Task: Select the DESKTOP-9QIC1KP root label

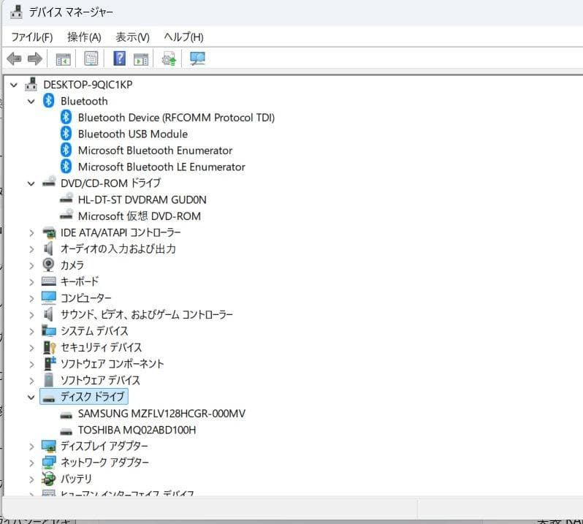Action: pos(88,85)
